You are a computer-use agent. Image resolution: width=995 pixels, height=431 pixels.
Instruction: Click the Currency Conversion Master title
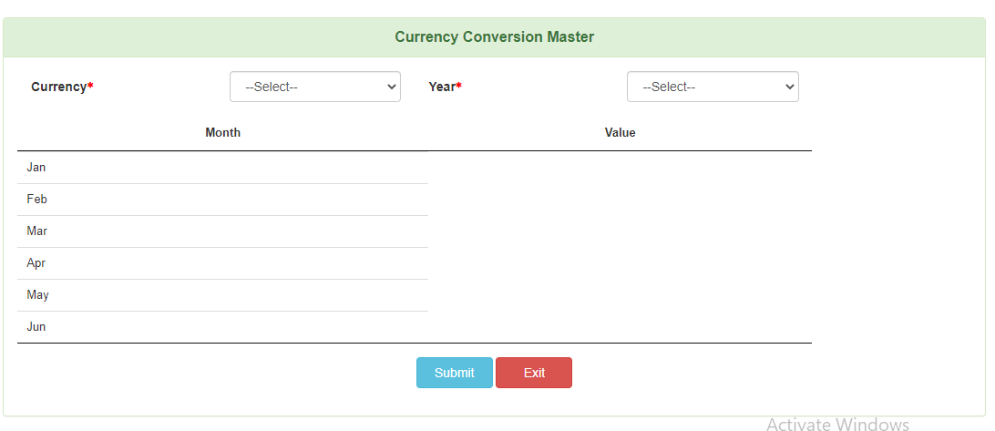pos(495,36)
